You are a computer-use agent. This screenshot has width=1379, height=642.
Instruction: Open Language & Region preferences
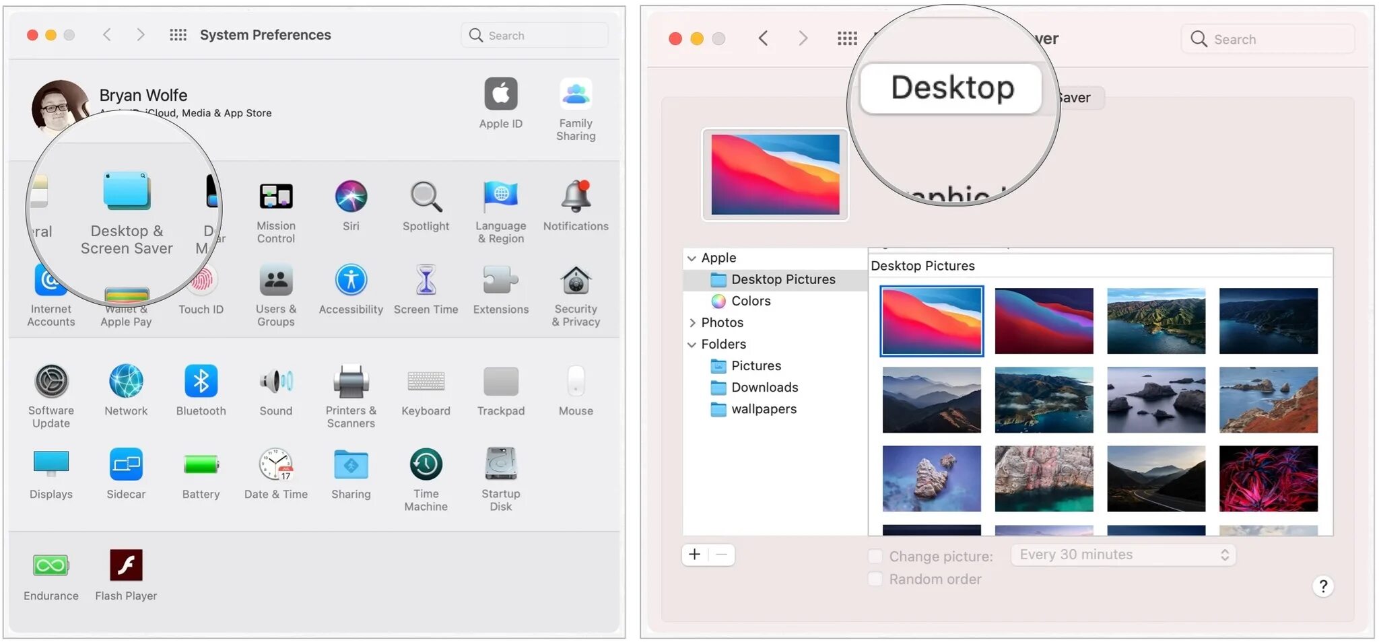coord(501,212)
